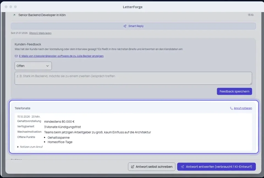Click the value mindestens 80.000 €
This screenshot has height=178, width=264.
point(59,122)
